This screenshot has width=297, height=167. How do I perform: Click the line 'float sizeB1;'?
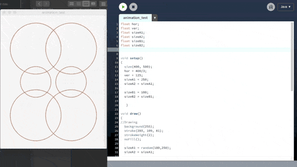(133, 41)
